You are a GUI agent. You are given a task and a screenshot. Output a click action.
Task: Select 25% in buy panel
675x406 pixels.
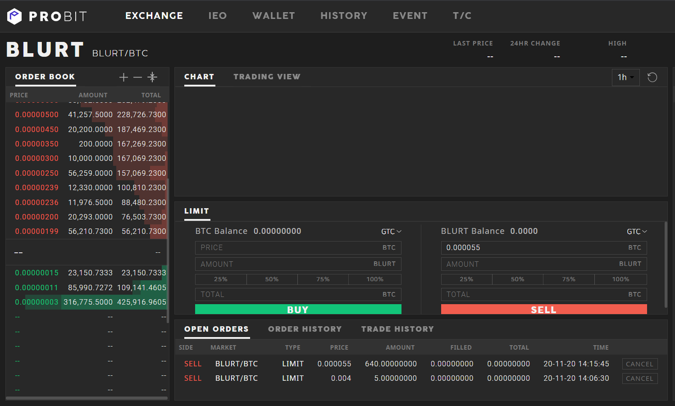(221, 279)
